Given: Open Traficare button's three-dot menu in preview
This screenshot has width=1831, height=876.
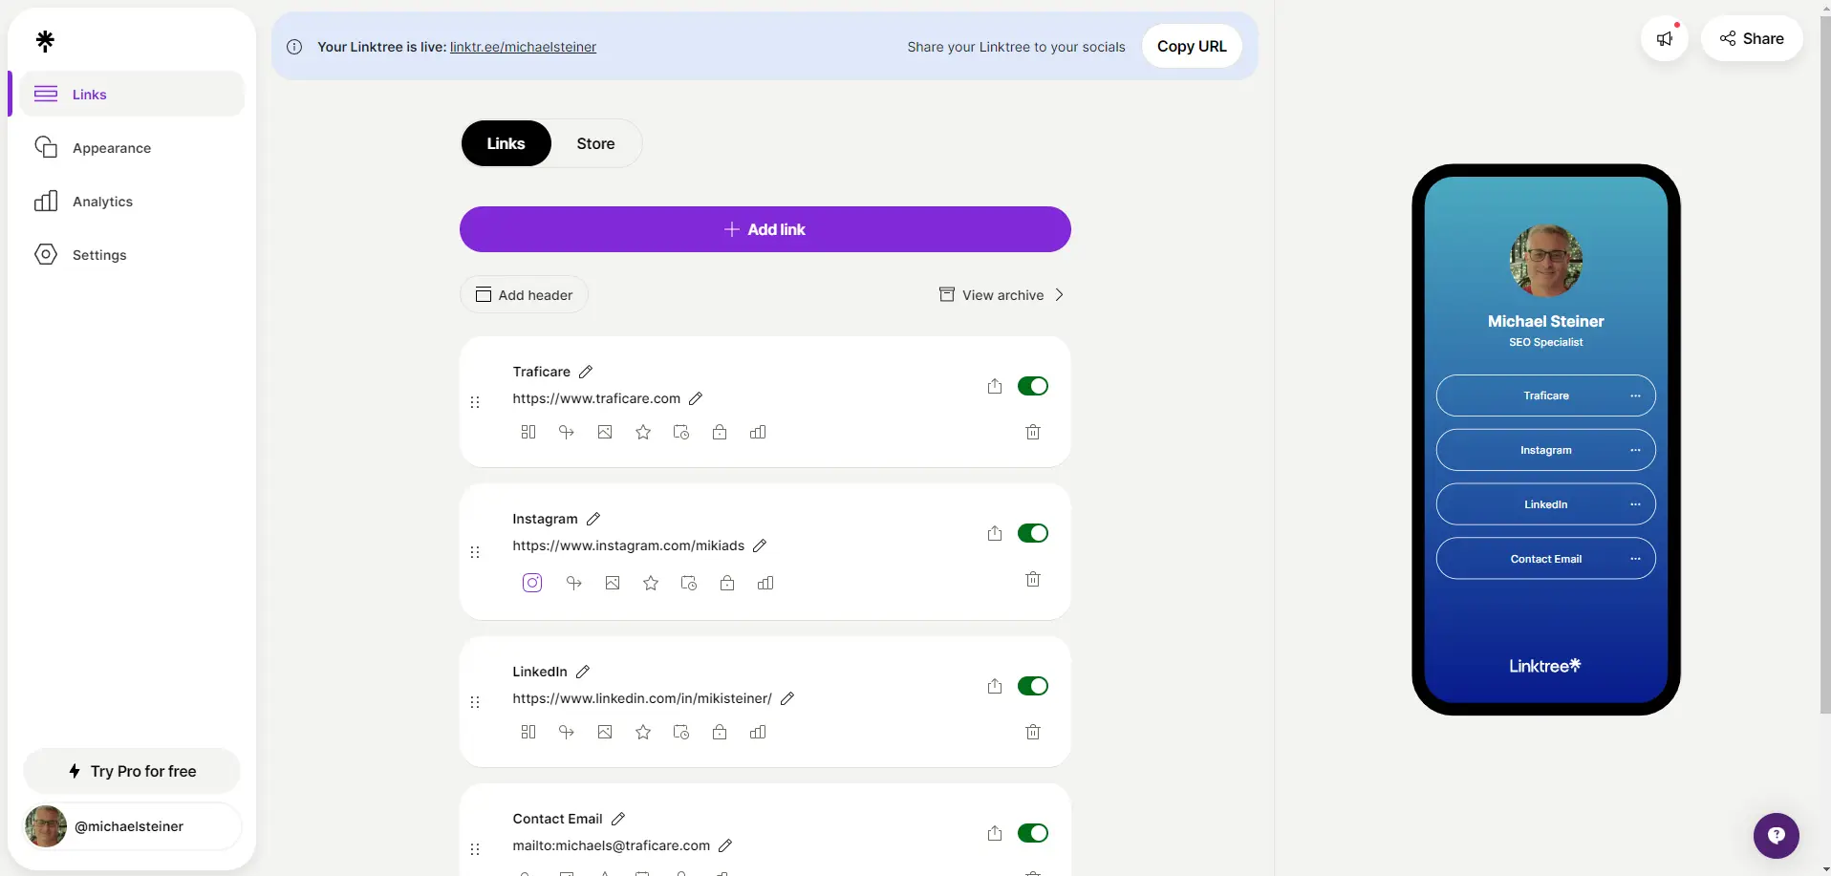Looking at the screenshot, I should click(1635, 395).
